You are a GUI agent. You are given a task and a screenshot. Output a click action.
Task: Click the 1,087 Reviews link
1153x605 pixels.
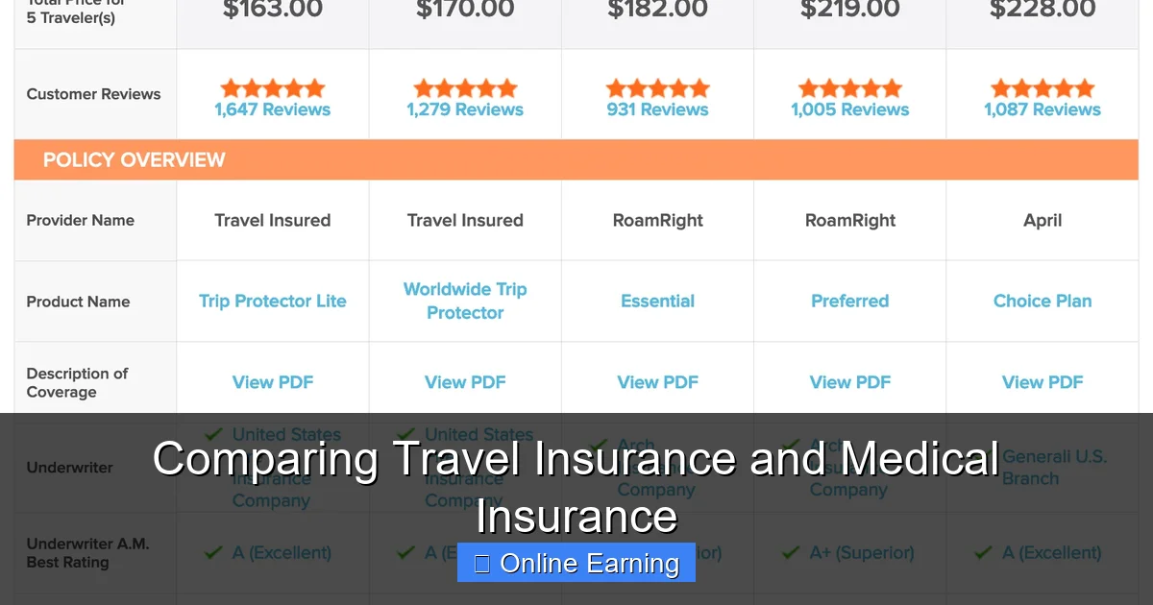click(x=1043, y=109)
